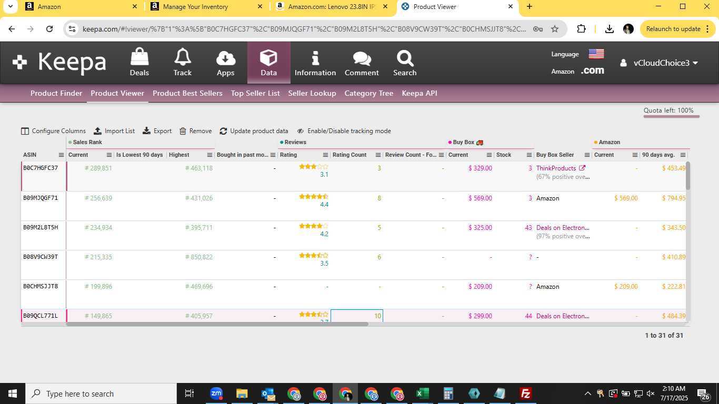Viewport: 719px width, 404px height.
Task: Open Buy Box Seller column menu
Action: pos(586,155)
